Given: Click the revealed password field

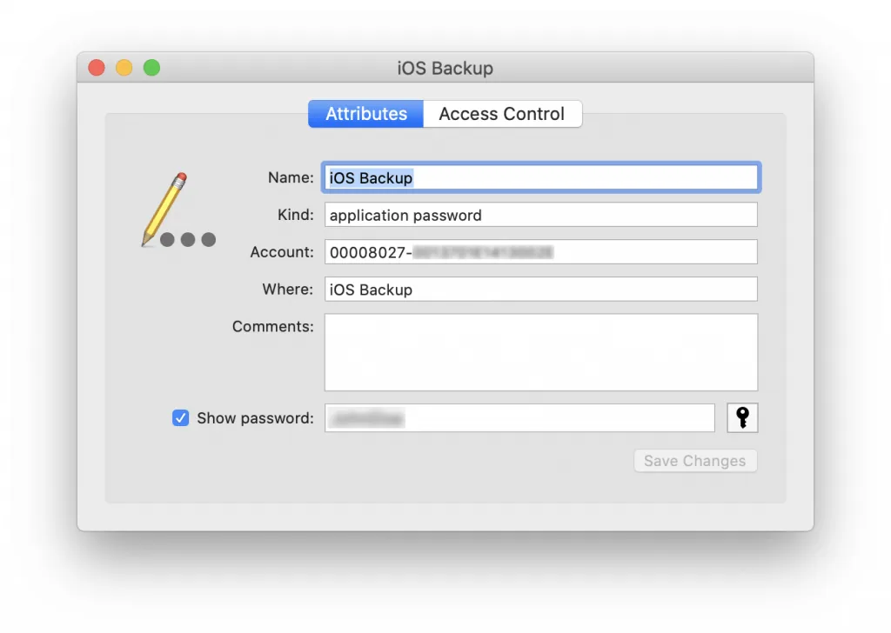Looking at the screenshot, I should pyautogui.click(x=519, y=418).
